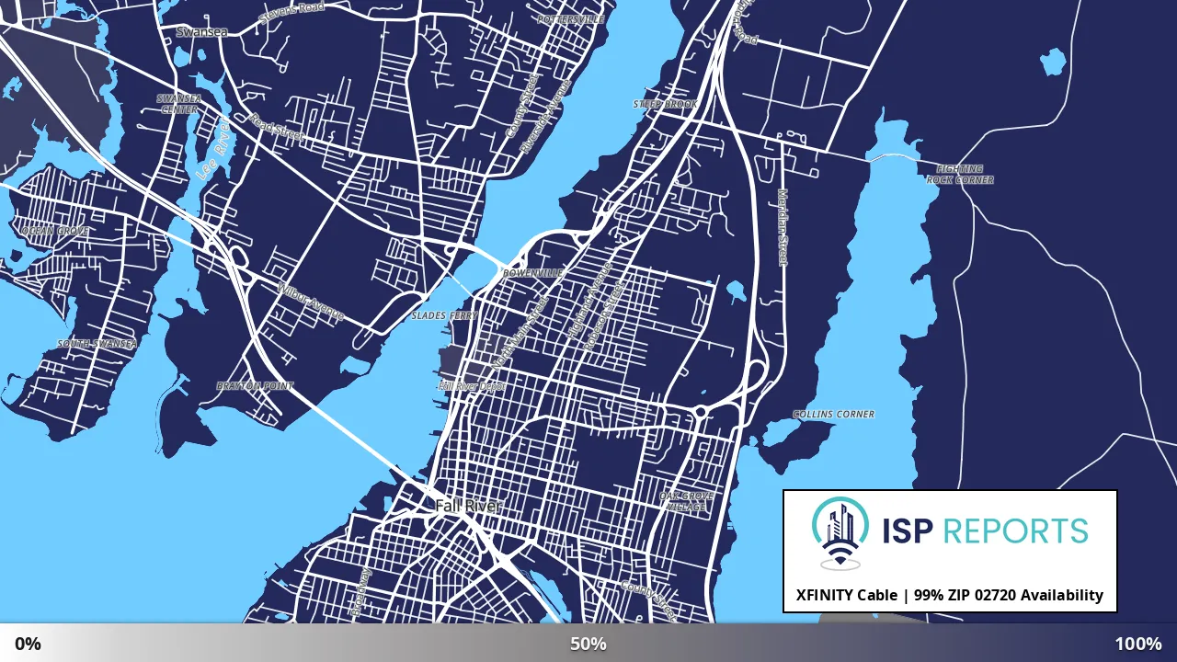Image resolution: width=1177 pixels, height=662 pixels.
Task: Click the STEEP BROOK map label
Action: click(665, 105)
